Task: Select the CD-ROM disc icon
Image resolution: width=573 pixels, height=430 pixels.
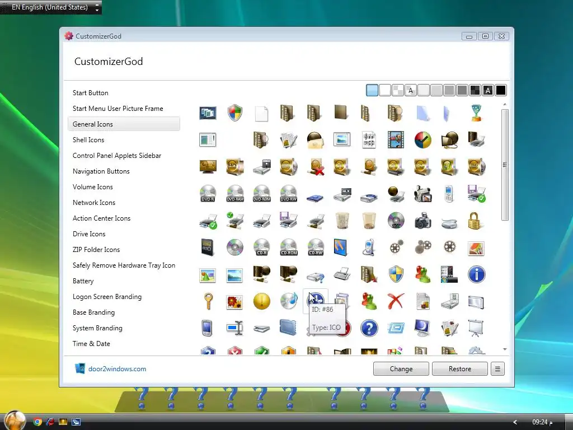Action: (289, 247)
